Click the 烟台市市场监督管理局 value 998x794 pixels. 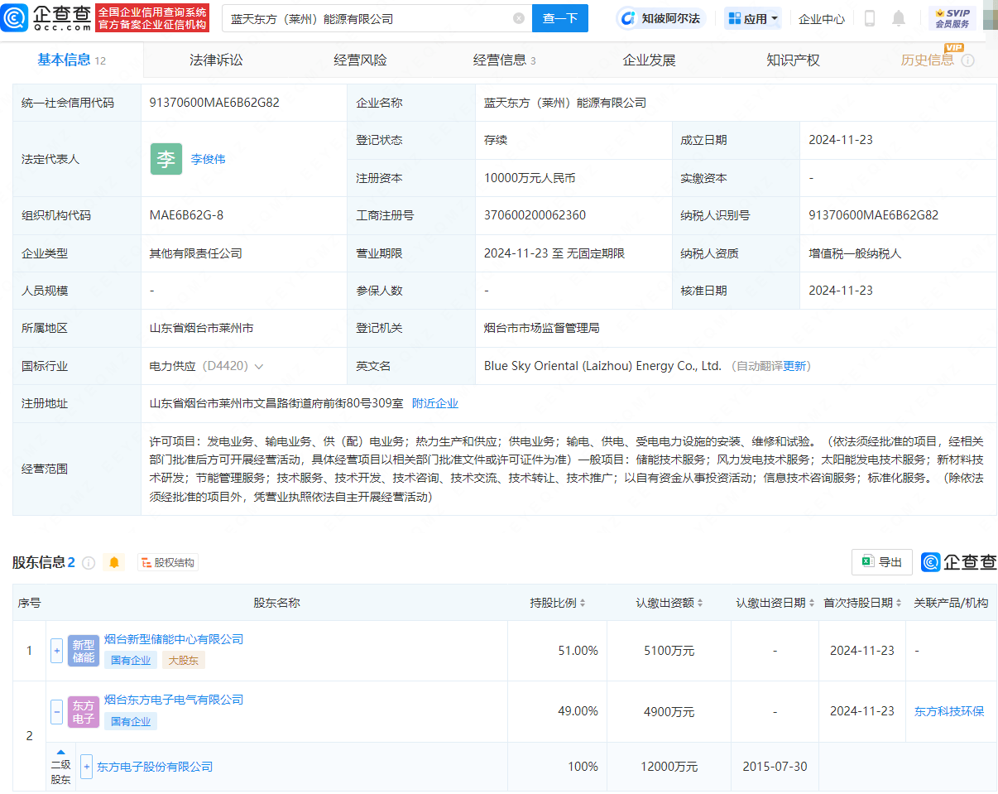point(541,328)
